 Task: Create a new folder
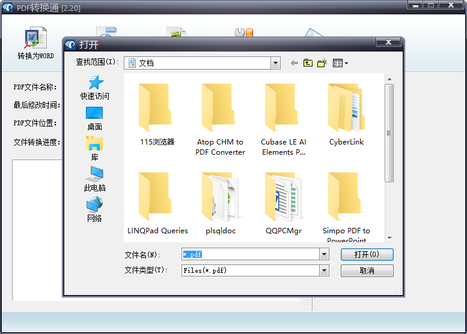pyautogui.click(x=322, y=63)
